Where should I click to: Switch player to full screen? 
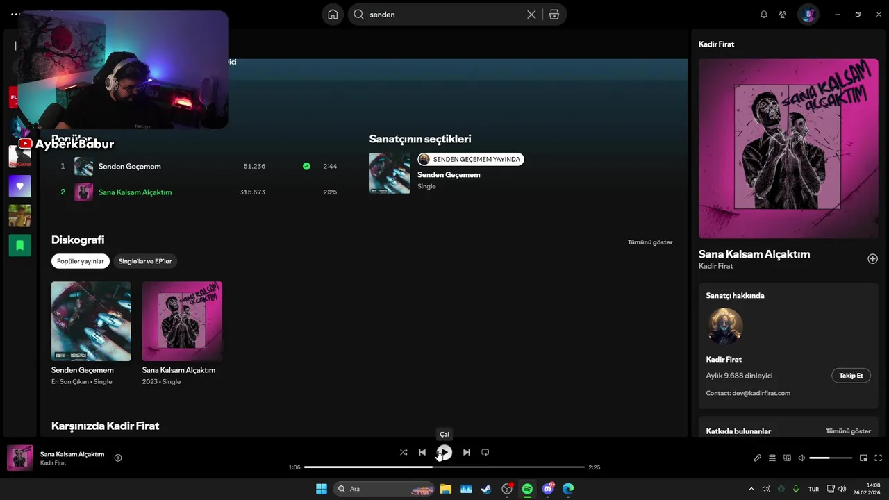879,458
